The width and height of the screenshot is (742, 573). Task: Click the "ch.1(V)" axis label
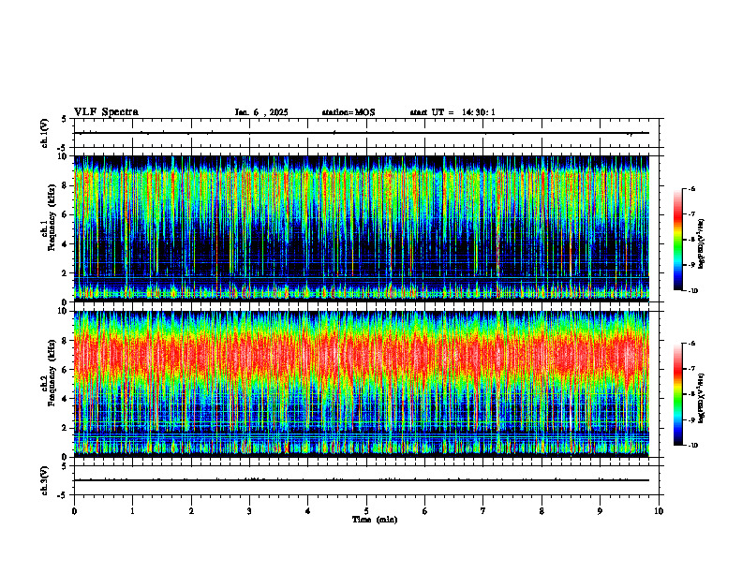pos(44,133)
